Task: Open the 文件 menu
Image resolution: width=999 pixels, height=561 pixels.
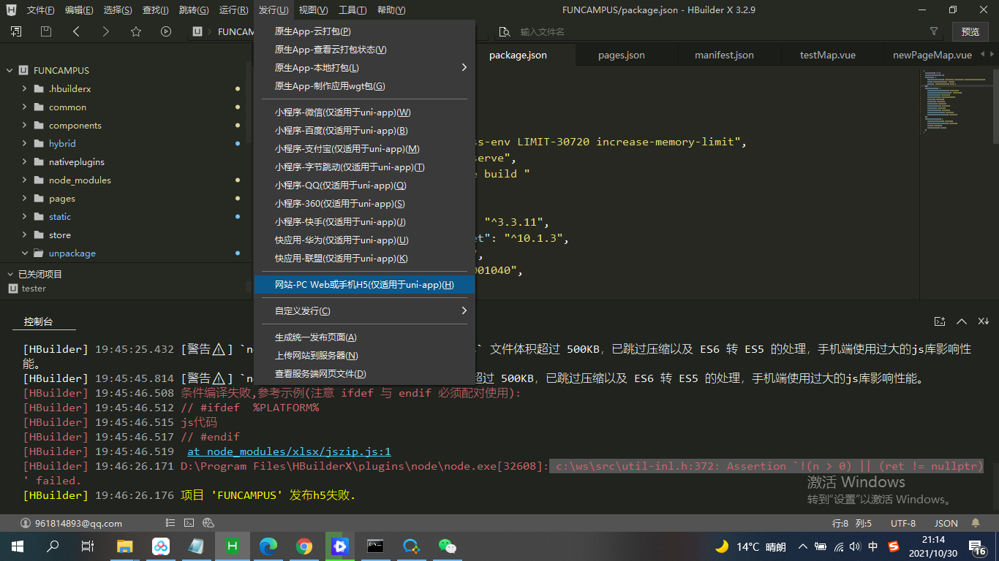Action: pos(40,10)
